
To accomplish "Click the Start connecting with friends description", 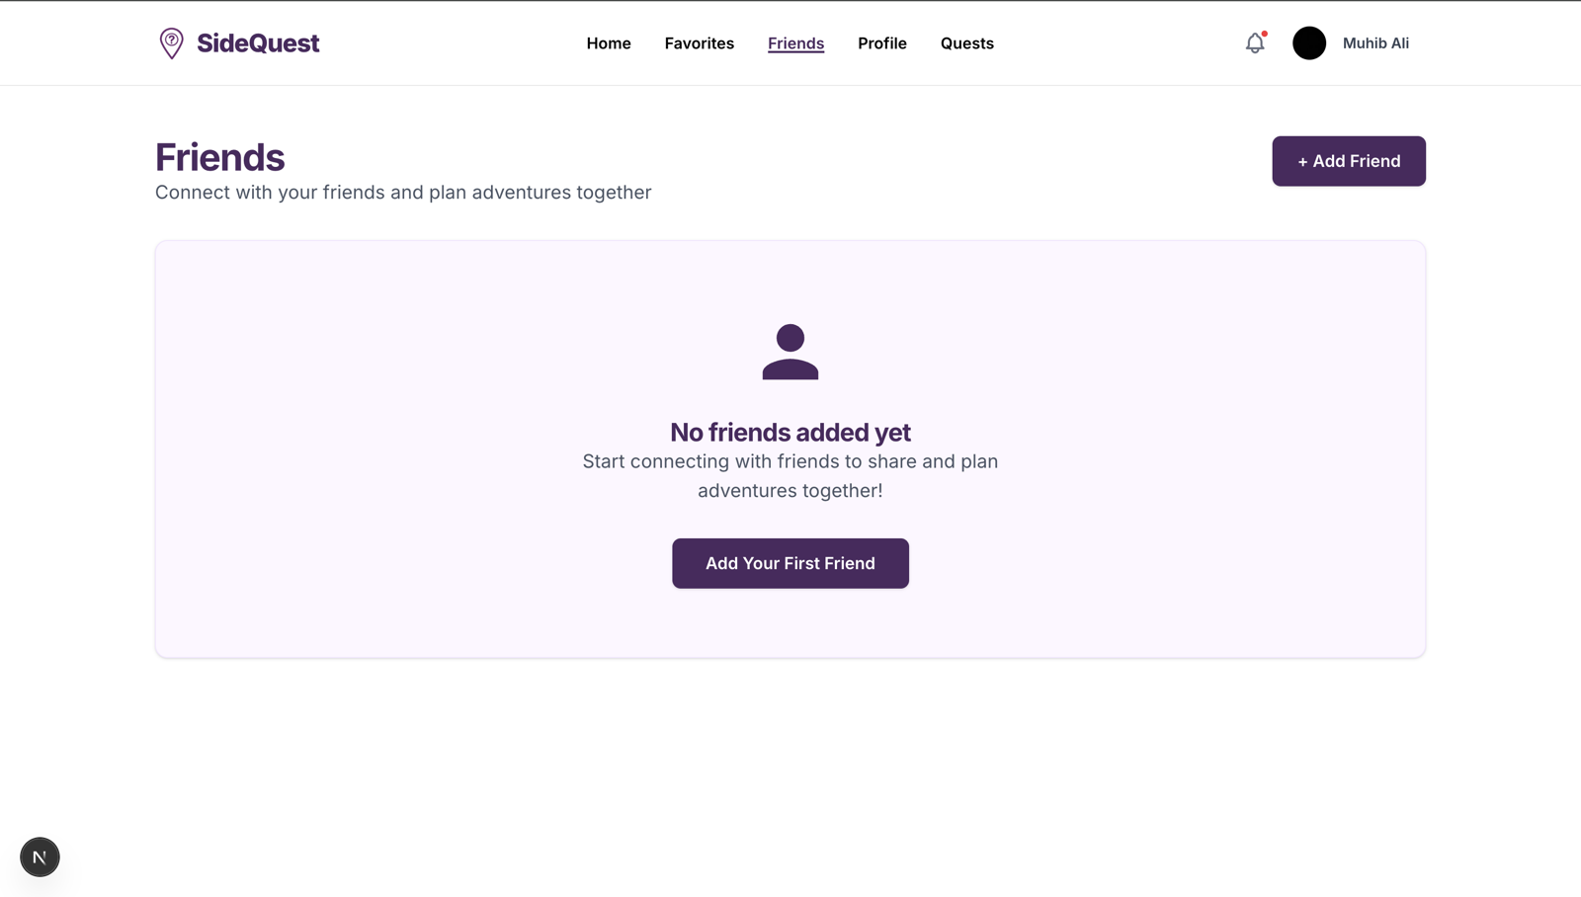I will click(x=790, y=476).
